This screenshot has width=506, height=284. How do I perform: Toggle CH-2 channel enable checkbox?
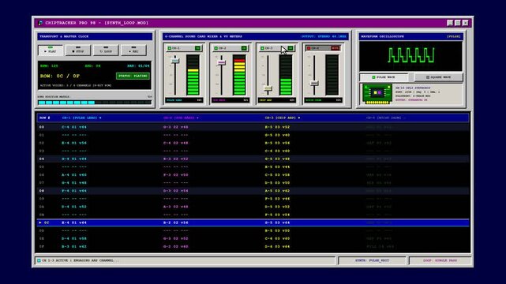tap(216, 48)
